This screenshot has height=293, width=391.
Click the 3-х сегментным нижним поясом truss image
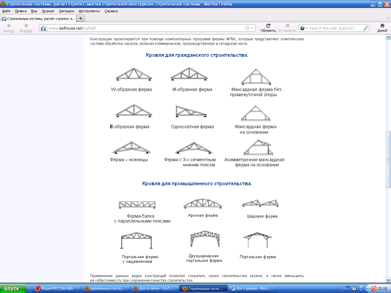click(x=194, y=148)
